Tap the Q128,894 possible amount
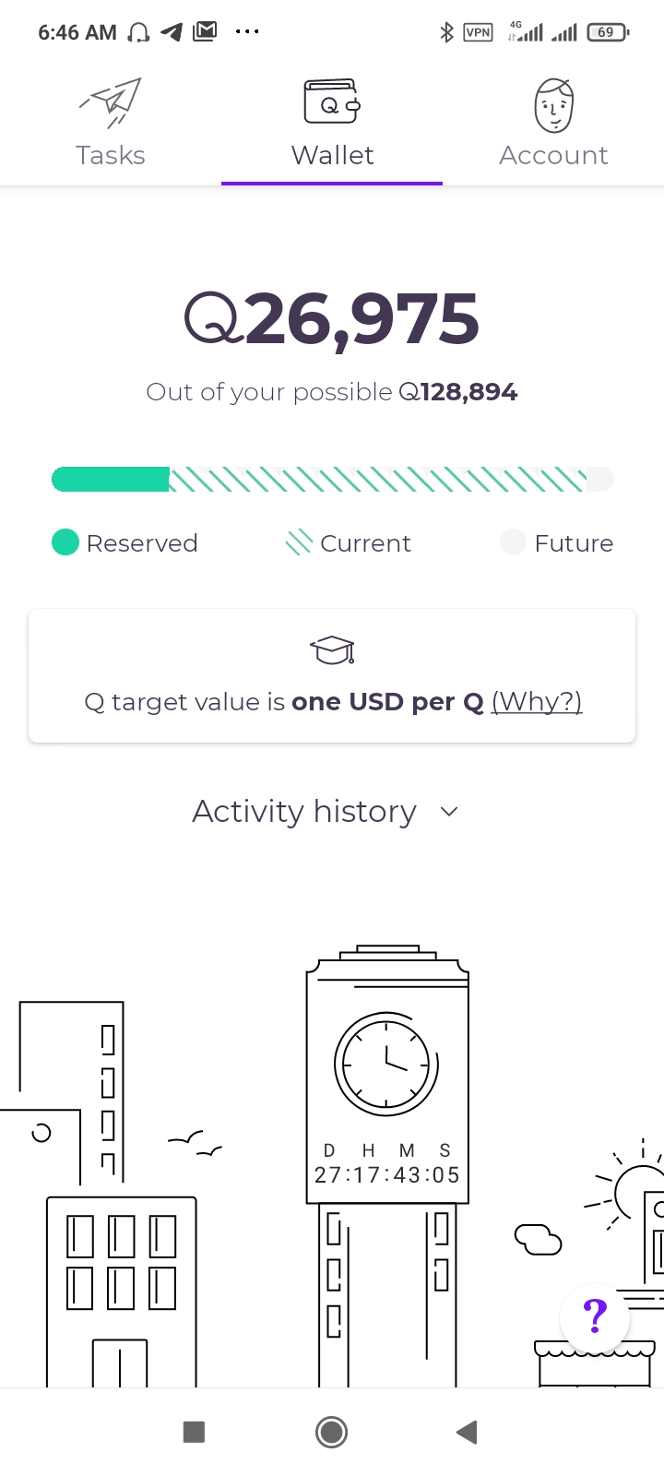Viewport: 664px width, 1476px height. pyautogui.click(x=458, y=392)
